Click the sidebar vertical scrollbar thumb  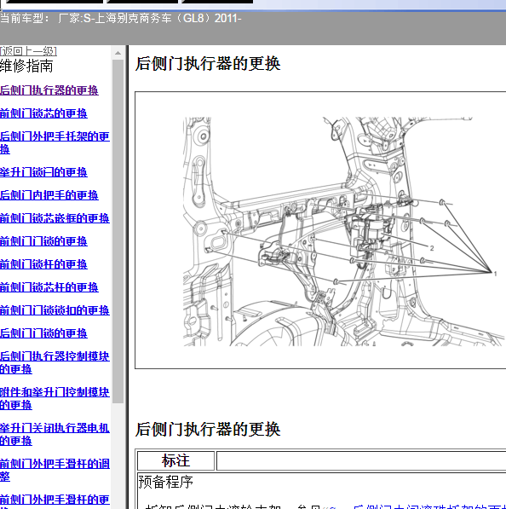coord(118,231)
